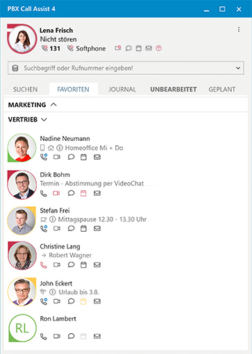Open Lena Frisch's own calendar icon

coord(139,48)
